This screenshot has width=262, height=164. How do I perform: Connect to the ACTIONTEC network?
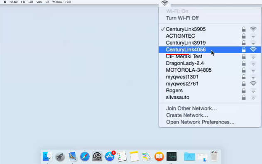tap(210, 36)
